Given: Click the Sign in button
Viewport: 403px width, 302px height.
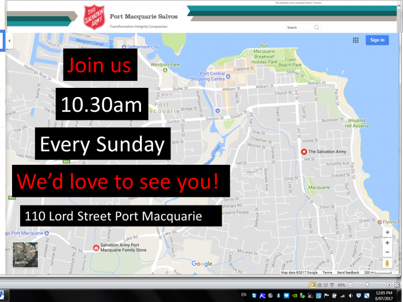Looking at the screenshot, I should tap(377, 40).
